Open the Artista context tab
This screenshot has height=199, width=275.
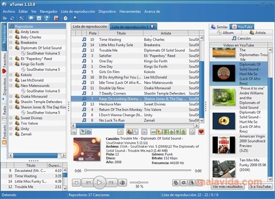(x=257, y=33)
